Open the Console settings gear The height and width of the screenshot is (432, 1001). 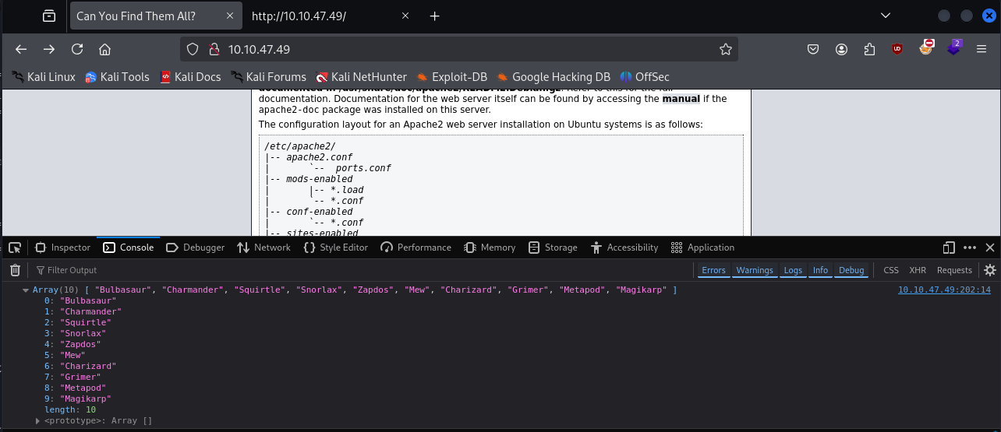pyautogui.click(x=990, y=270)
